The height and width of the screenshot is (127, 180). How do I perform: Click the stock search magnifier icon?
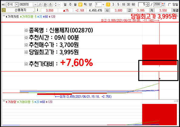point(40,5)
